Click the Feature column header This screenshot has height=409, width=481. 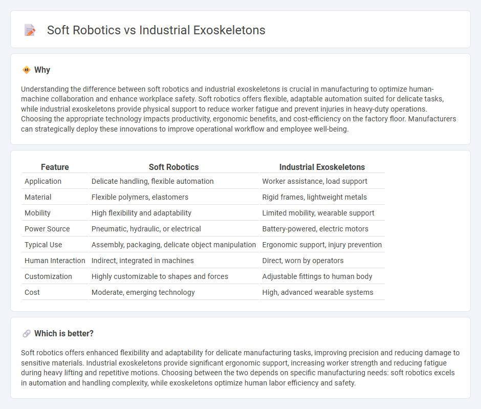click(55, 167)
